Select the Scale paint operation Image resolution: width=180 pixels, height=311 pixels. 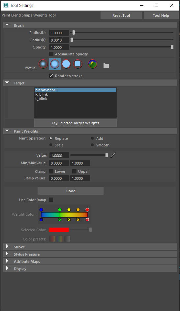pos(51,145)
